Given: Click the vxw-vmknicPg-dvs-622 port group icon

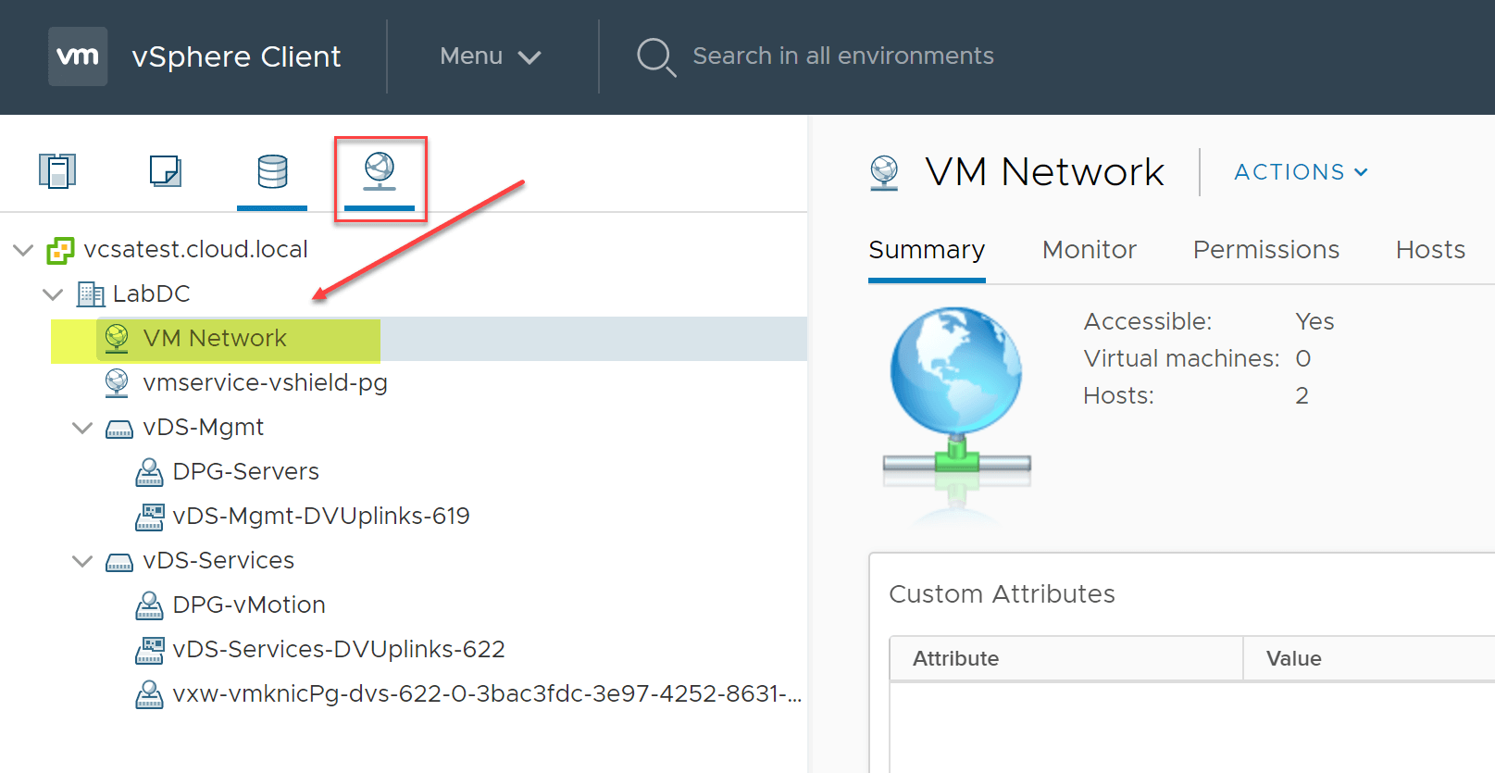Looking at the screenshot, I should [x=149, y=694].
